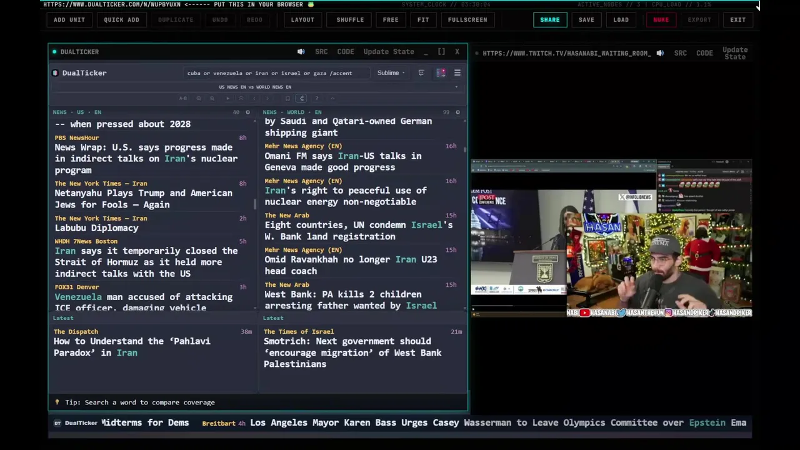This screenshot has width=800, height=450.
Task: Click the double-chevron scroll-to-top icon
Action: pos(241,98)
